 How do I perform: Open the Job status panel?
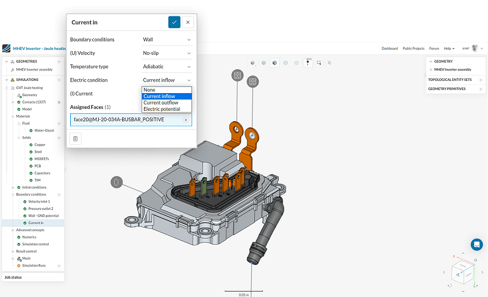[x=33, y=277]
